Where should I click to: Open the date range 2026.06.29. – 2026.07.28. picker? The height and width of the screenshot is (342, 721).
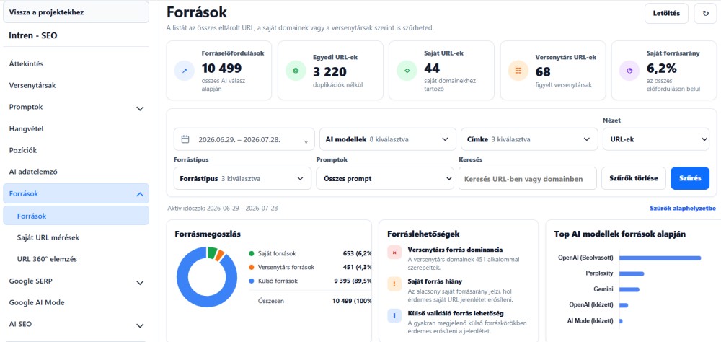point(244,139)
